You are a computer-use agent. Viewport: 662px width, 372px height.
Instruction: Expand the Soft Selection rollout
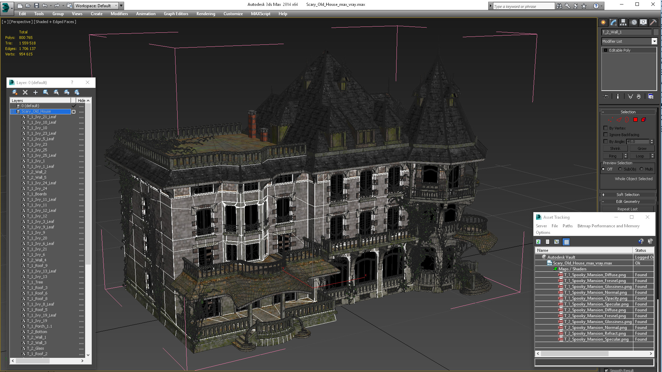click(603, 195)
